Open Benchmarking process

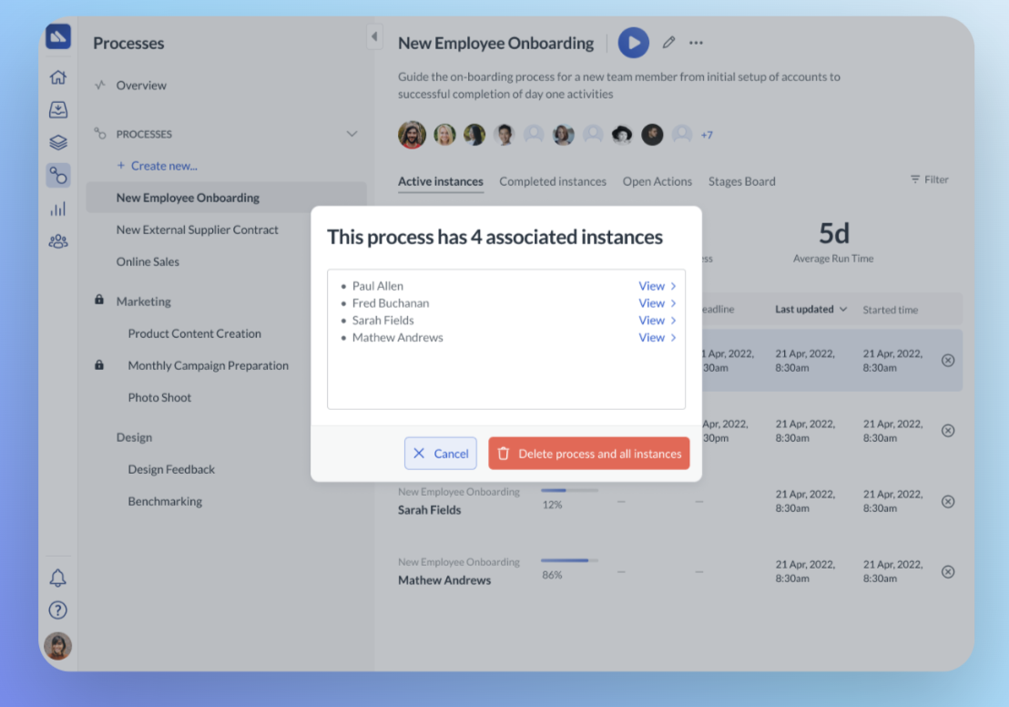[x=165, y=501]
